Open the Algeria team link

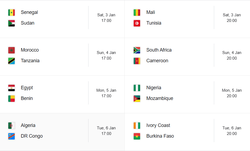[28, 125]
